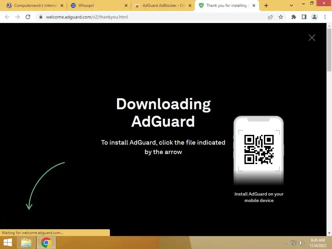Open File Explorer from taskbar
The image size is (332, 249).
[26, 243]
